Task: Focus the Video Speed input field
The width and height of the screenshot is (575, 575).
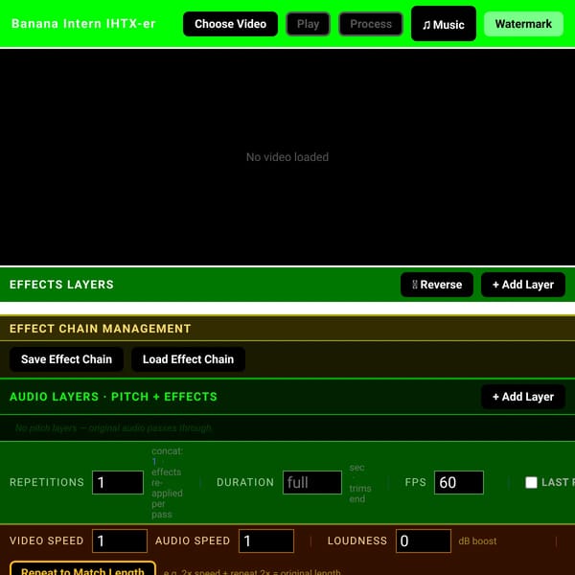Action: (x=120, y=540)
